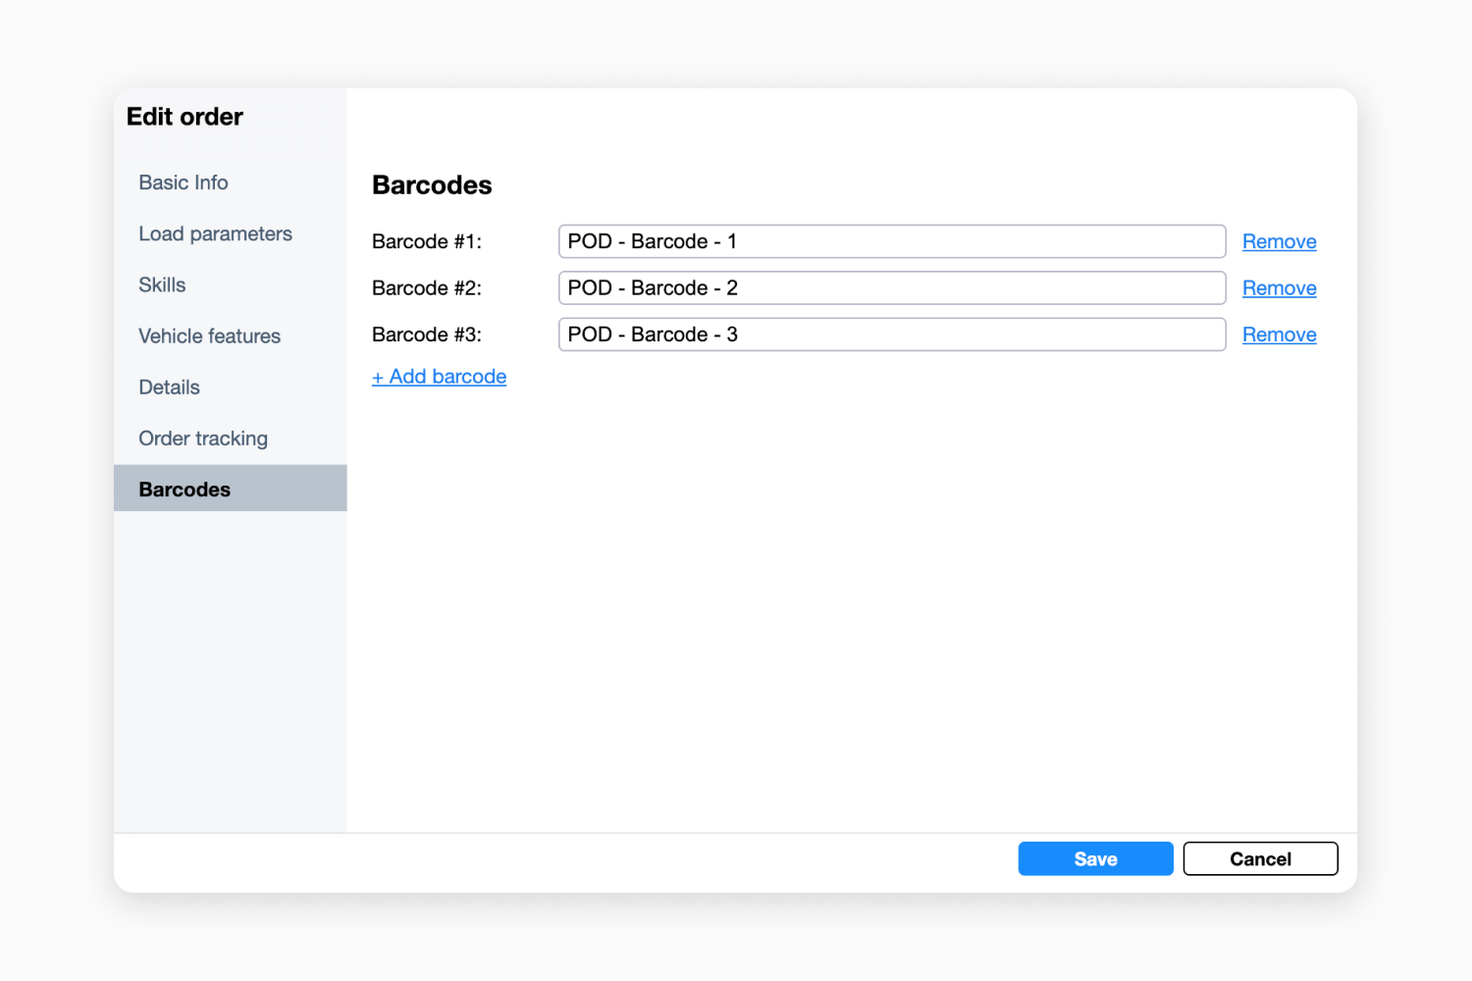Viewport: 1472px width, 981px height.
Task: Click Remove next to Barcode #3
Action: click(1279, 335)
